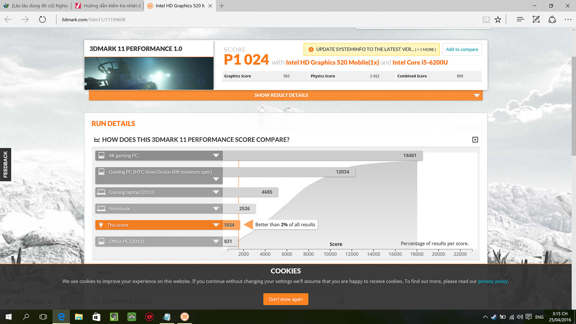The height and width of the screenshot is (324, 576).
Task: Open TripAdvisor from the taskbar
Action: [x=131, y=317]
